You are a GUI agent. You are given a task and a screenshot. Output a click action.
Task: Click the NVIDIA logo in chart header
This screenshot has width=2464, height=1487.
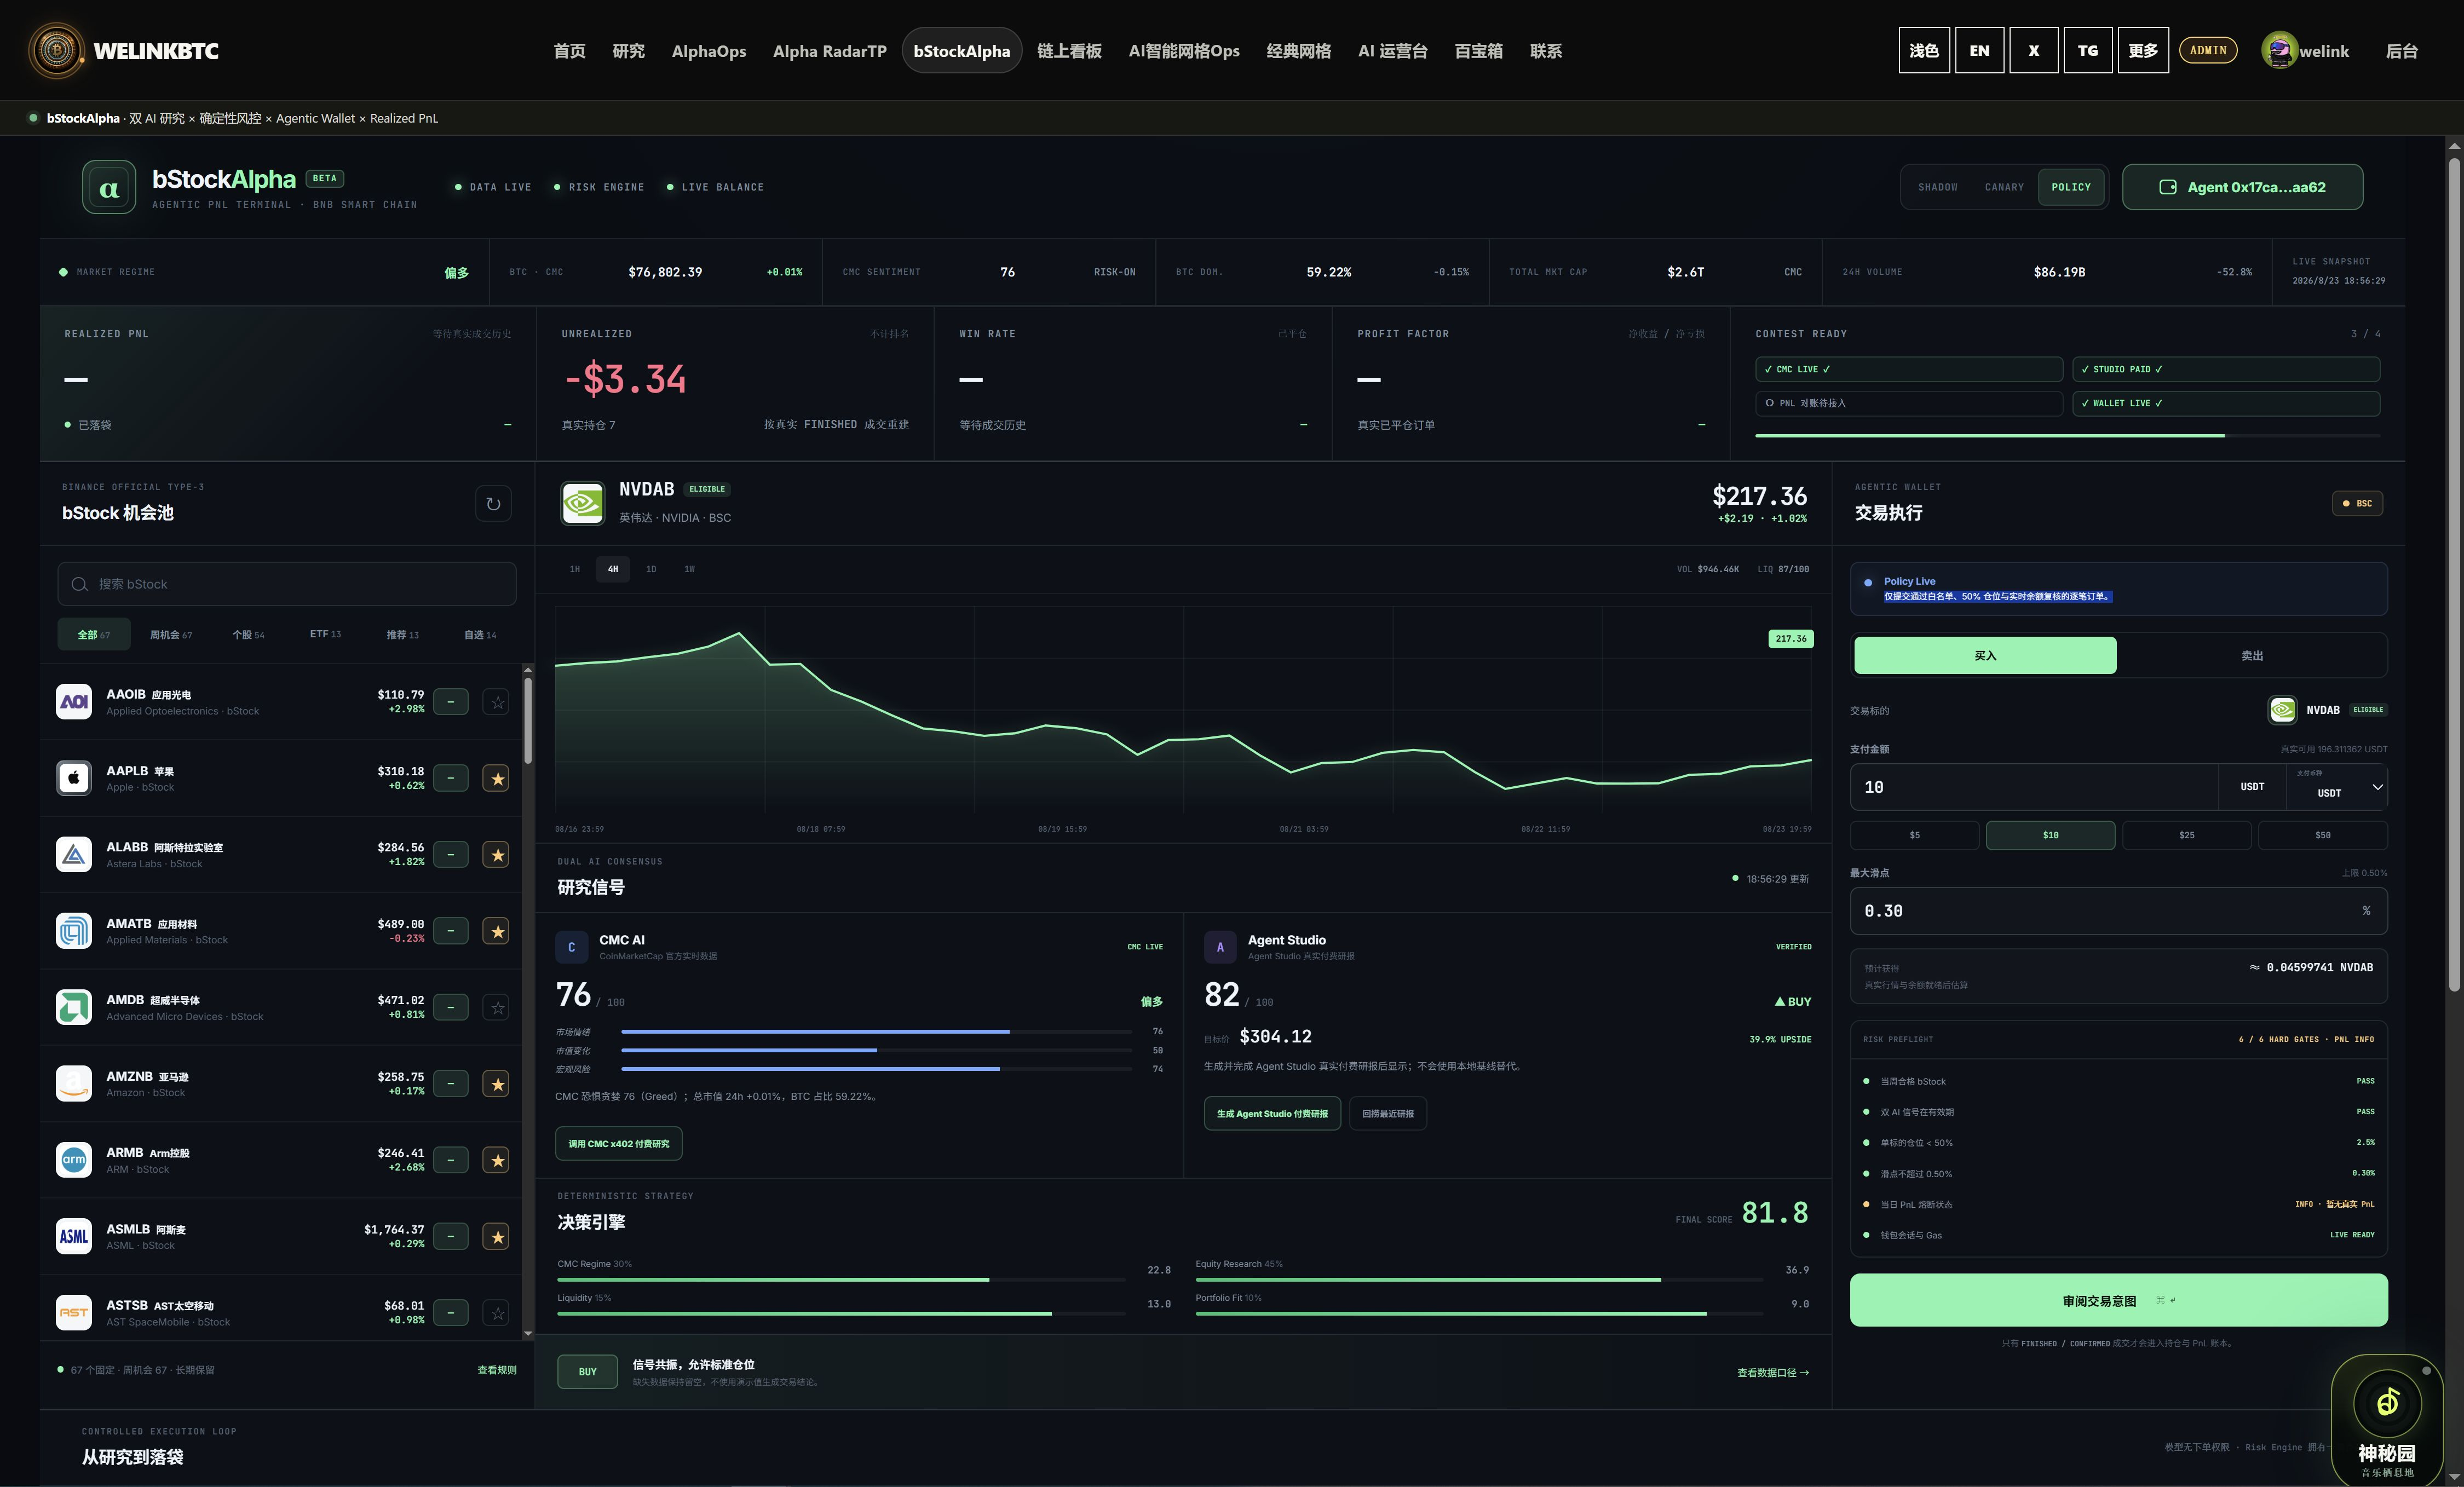583,504
